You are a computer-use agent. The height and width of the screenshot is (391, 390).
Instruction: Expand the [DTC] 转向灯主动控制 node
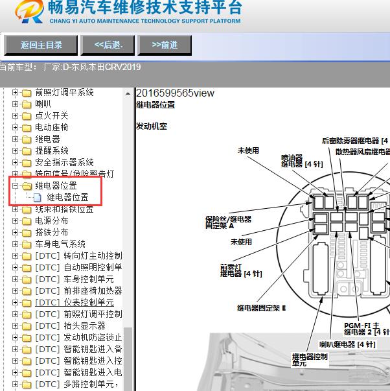click(15, 256)
